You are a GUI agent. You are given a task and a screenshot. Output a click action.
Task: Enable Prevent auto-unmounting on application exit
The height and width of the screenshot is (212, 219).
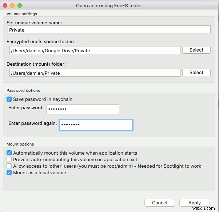coord(9,159)
